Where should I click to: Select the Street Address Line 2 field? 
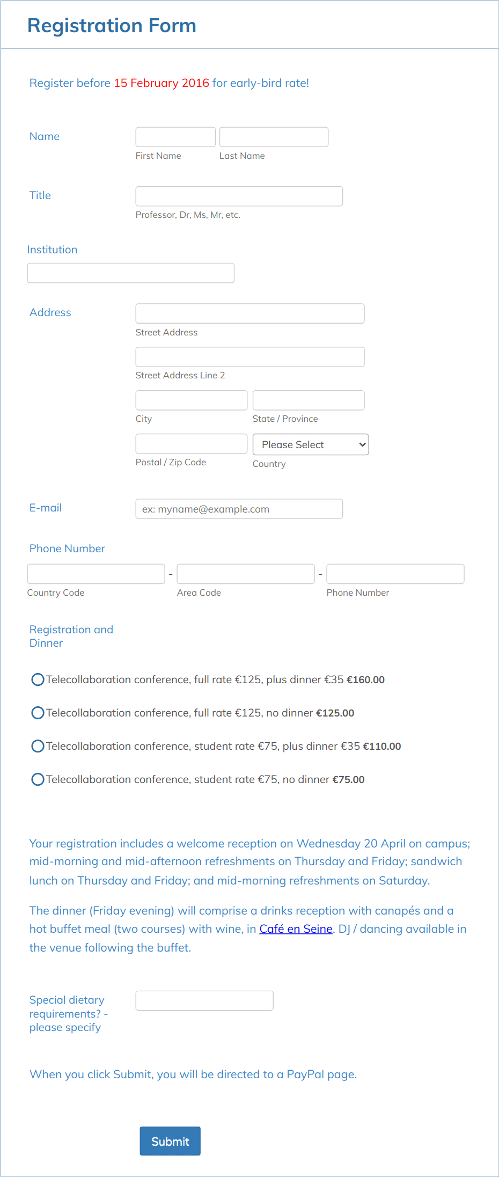pyautogui.click(x=249, y=356)
